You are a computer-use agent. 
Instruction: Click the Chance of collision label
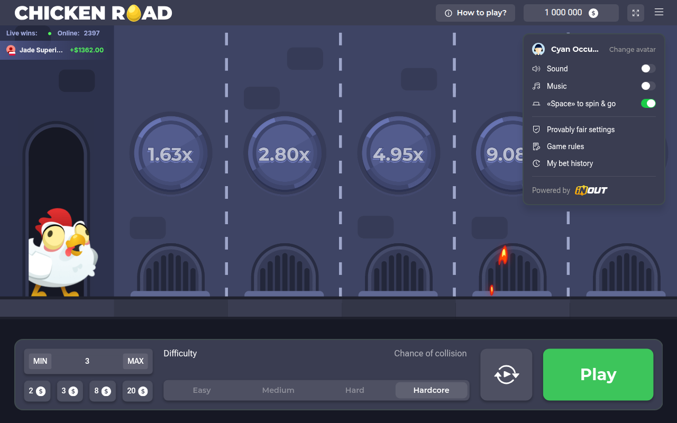pyautogui.click(x=431, y=354)
